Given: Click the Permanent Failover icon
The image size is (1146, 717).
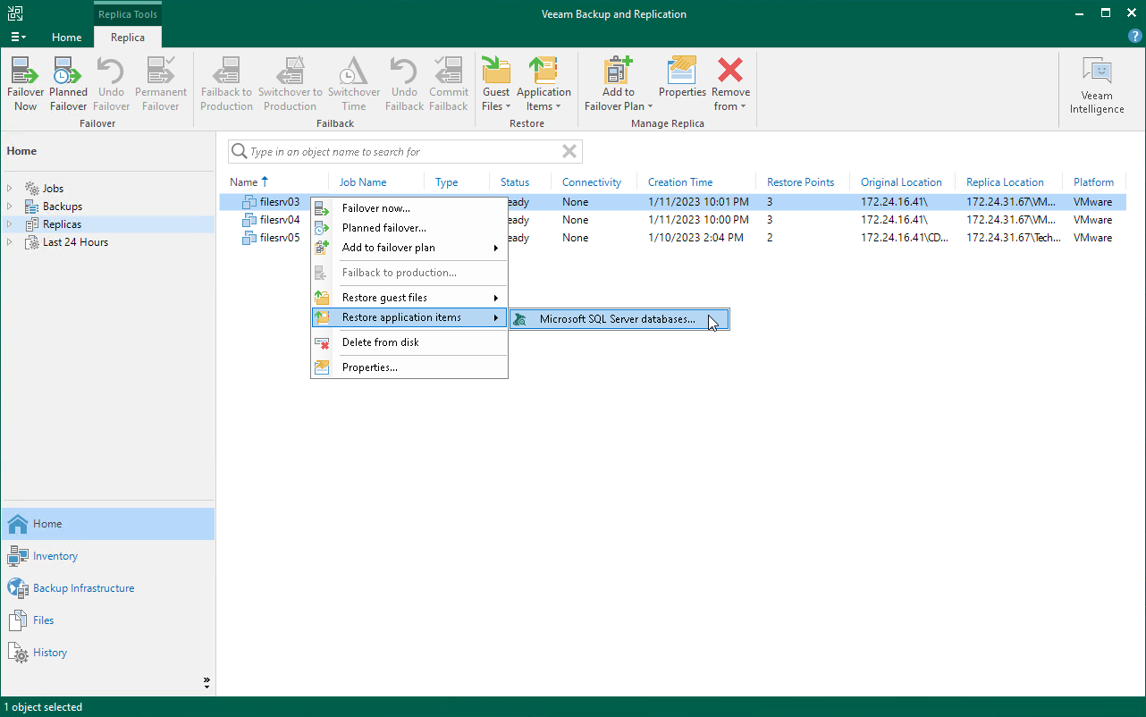Looking at the screenshot, I should 160,80.
